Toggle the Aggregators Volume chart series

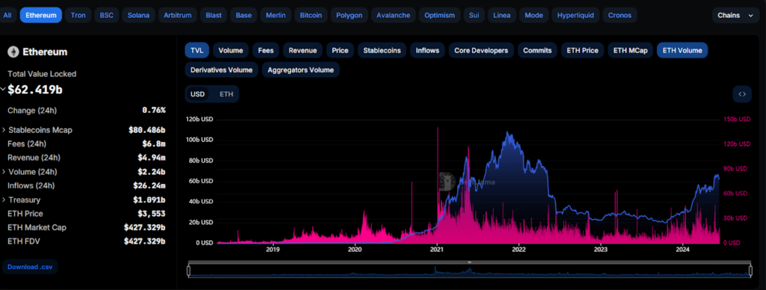point(301,70)
